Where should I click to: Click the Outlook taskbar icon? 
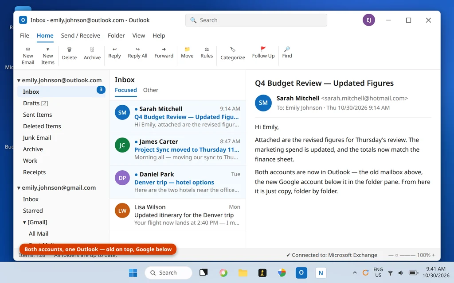pyautogui.click(x=301, y=272)
